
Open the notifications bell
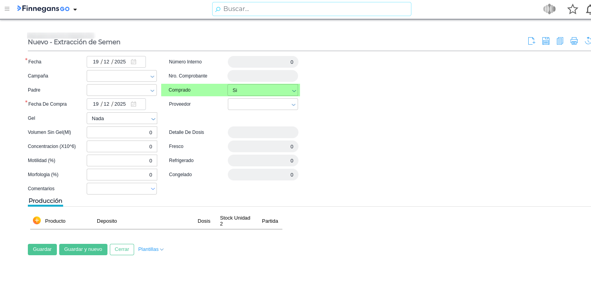(588, 9)
